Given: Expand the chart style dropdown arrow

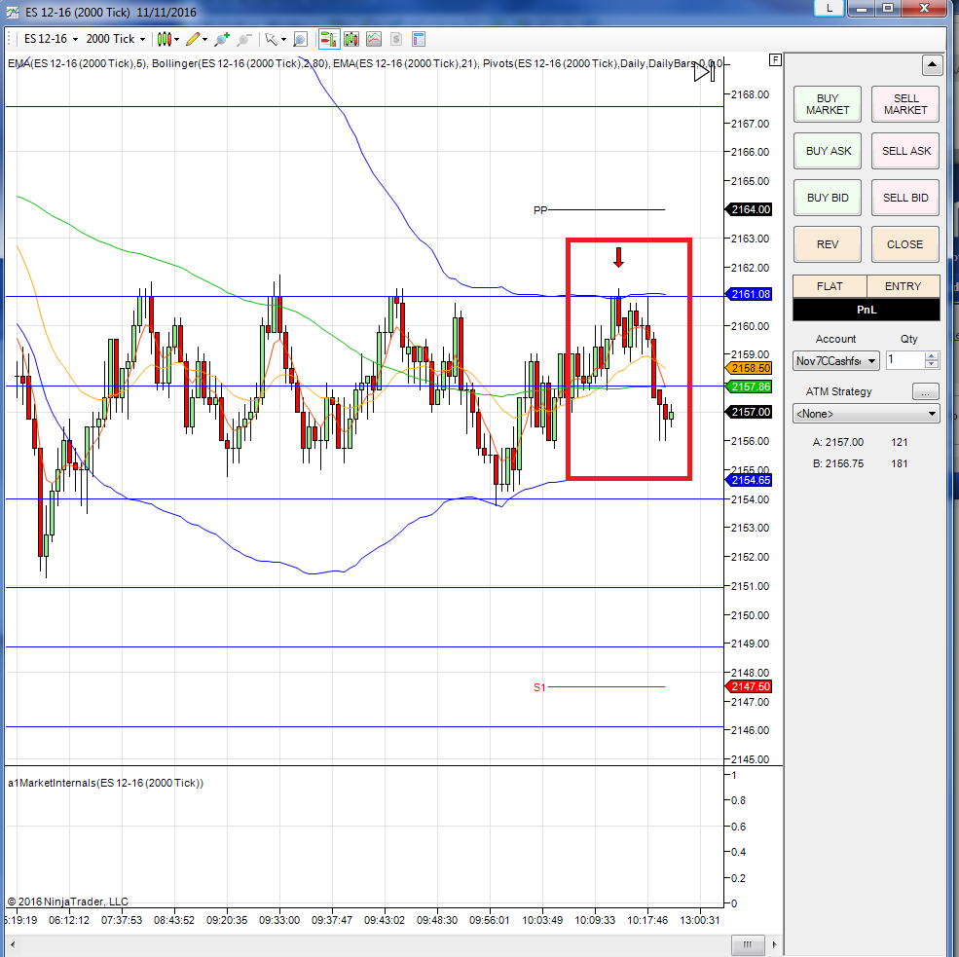Looking at the screenshot, I should (177, 40).
